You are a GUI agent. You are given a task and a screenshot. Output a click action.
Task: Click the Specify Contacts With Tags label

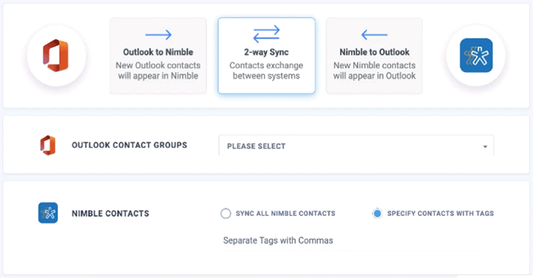(x=440, y=213)
